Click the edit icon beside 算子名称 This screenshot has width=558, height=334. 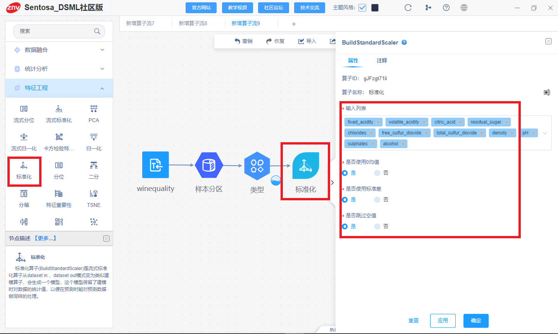point(547,92)
